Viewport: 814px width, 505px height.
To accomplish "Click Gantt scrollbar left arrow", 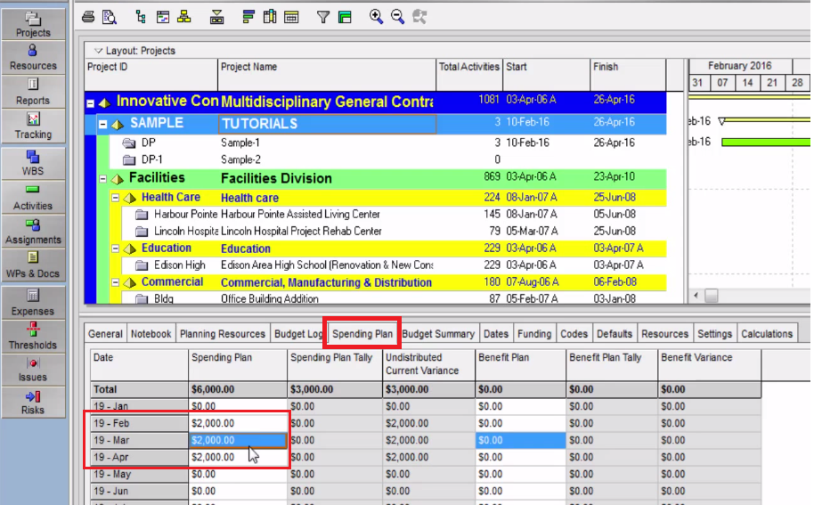I will pos(696,296).
